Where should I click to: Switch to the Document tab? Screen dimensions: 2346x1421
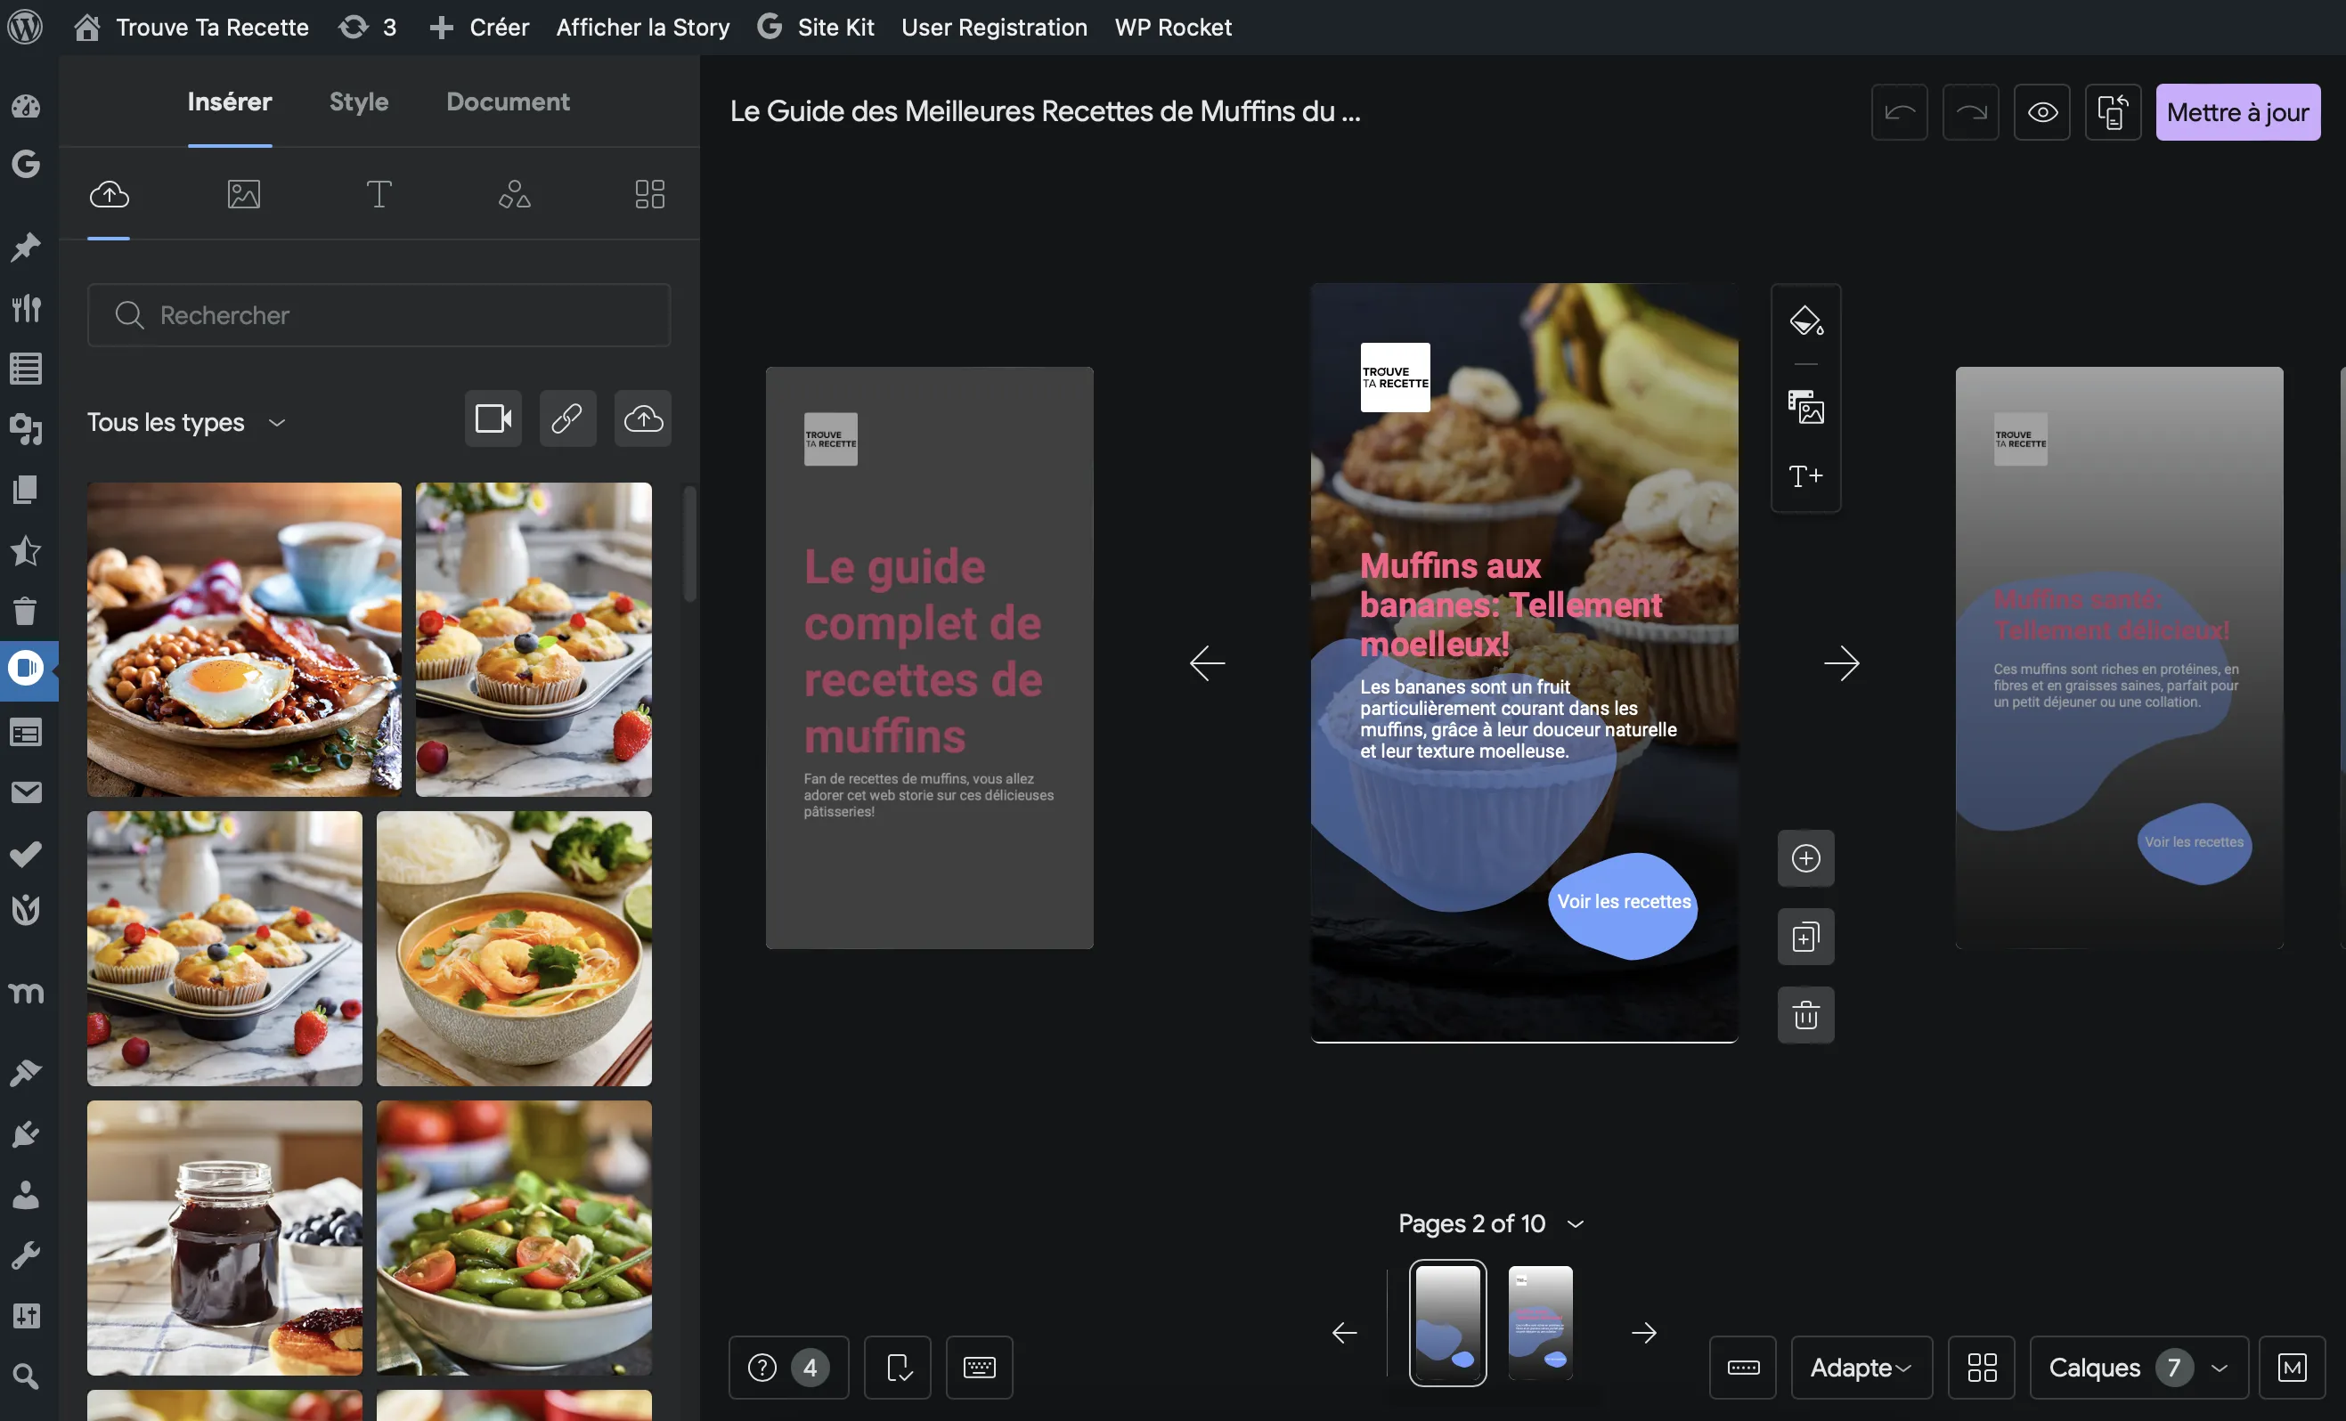tap(508, 101)
